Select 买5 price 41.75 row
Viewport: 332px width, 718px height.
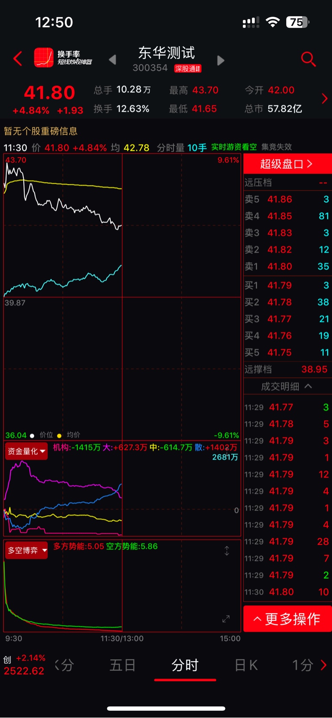point(287,352)
